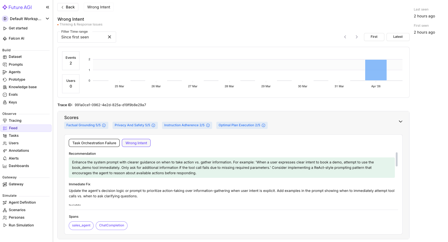Go to Tracing under Observe
The image size is (448, 242).
pos(15,120)
